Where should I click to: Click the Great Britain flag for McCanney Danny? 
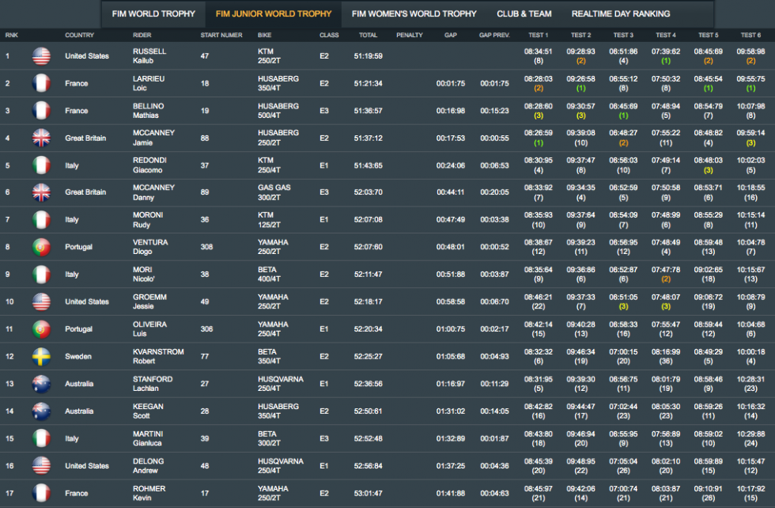tap(41, 192)
